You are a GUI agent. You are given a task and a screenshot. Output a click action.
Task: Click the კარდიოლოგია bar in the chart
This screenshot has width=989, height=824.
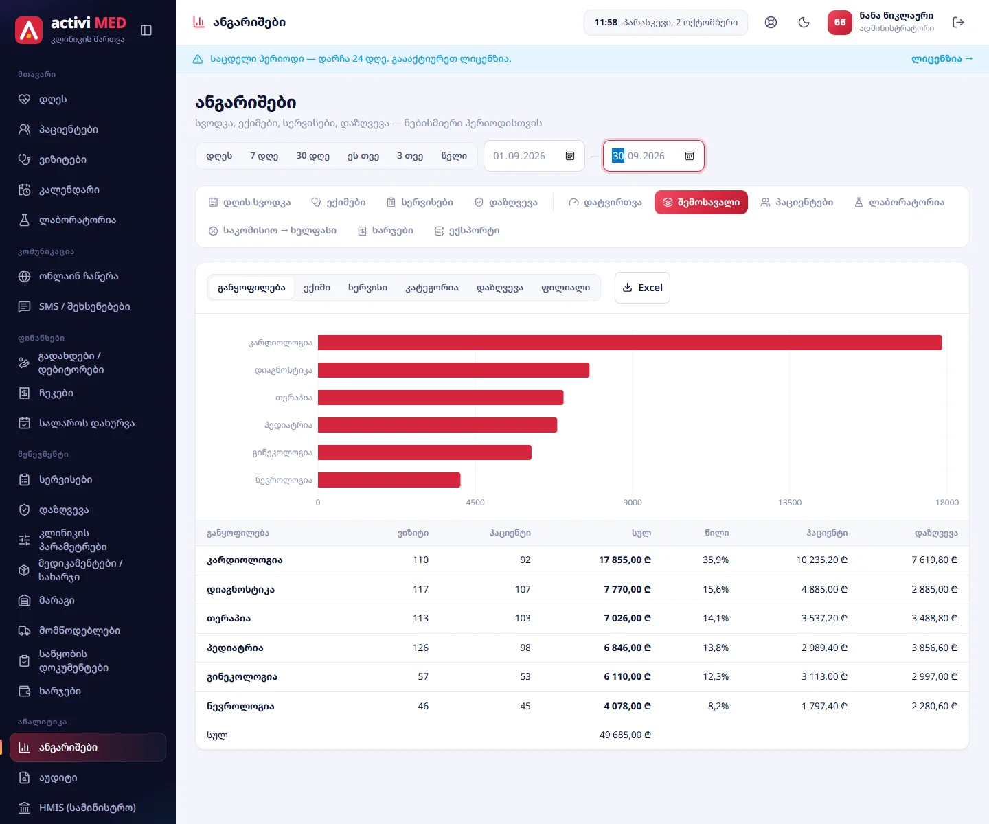[630, 343]
